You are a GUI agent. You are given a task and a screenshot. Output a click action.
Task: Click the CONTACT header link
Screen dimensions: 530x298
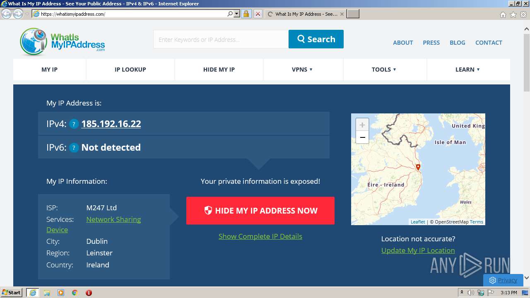489,43
